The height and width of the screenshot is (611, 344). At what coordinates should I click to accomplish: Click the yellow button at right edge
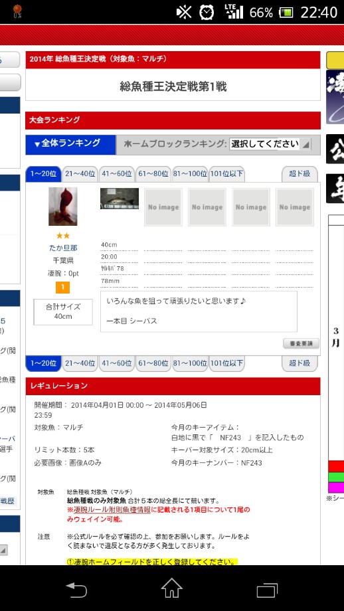tap(335, 60)
